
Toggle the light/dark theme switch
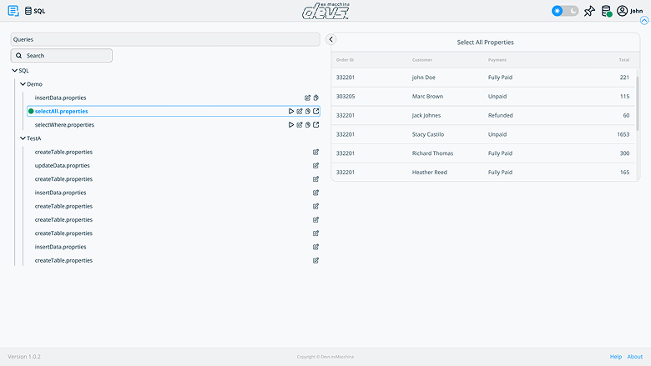(x=565, y=11)
